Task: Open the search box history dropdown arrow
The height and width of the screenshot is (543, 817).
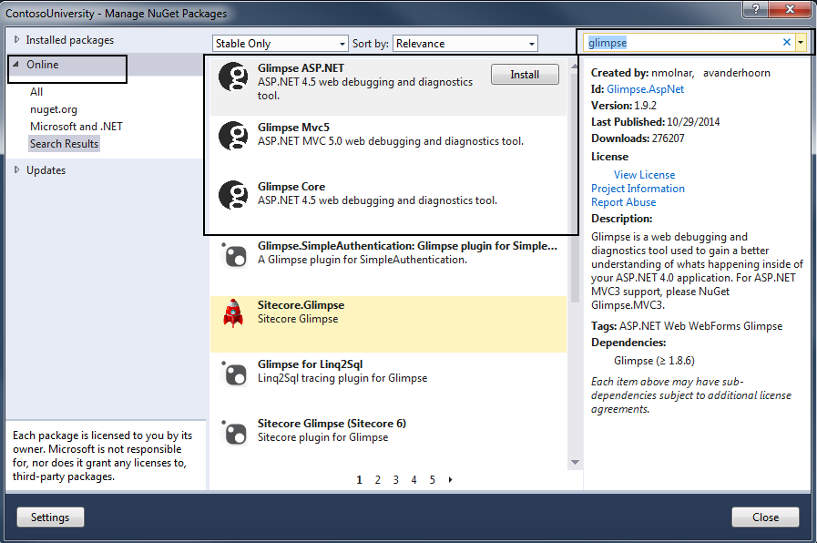Action: pyautogui.click(x=801, y=43)
